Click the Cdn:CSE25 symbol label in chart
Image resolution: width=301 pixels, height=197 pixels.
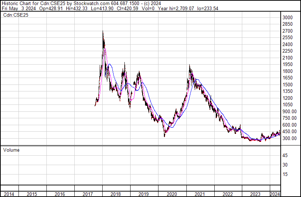click(16, 15)
